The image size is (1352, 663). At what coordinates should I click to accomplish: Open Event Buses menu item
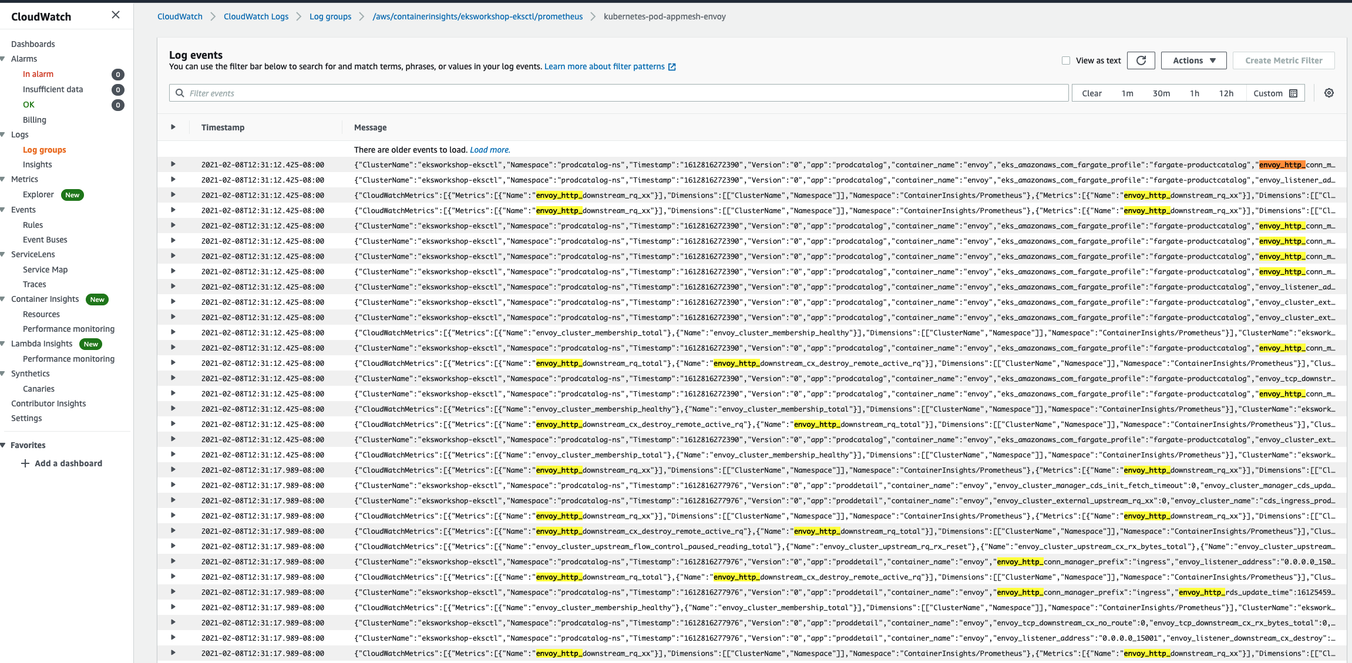pyautogui.click(x=45, y=240)
